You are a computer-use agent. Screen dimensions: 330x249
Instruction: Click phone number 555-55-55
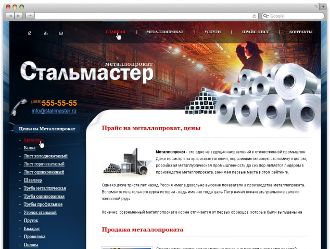point(59,103)
